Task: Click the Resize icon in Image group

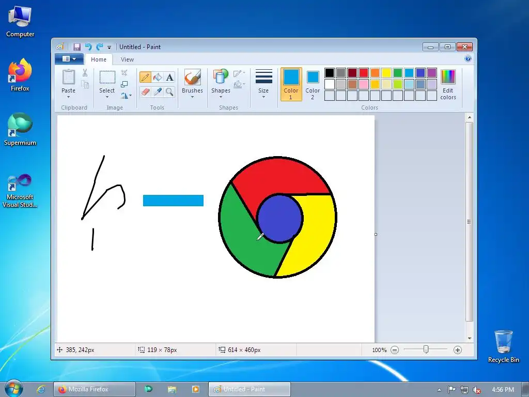Action: click(x=125, y=84)
